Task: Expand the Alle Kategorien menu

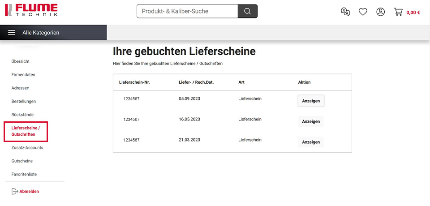Action: point(41,33)
